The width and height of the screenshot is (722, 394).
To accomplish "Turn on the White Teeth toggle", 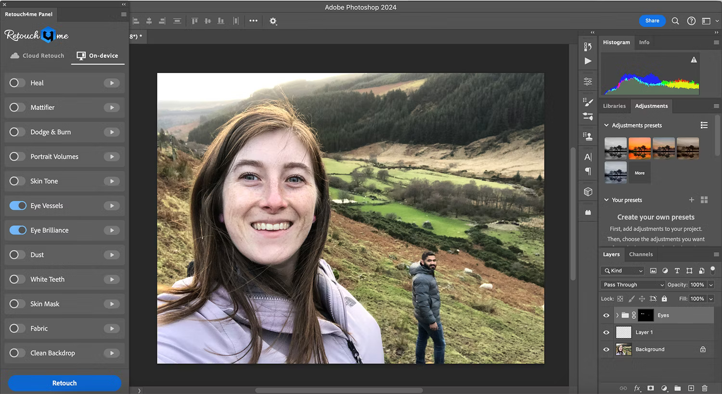I will [x=18, y=279].
